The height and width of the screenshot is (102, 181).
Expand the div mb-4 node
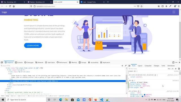[x=9, y=72]
